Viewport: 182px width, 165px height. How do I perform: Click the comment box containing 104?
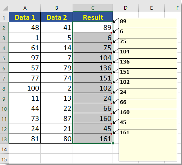(148, 53)
